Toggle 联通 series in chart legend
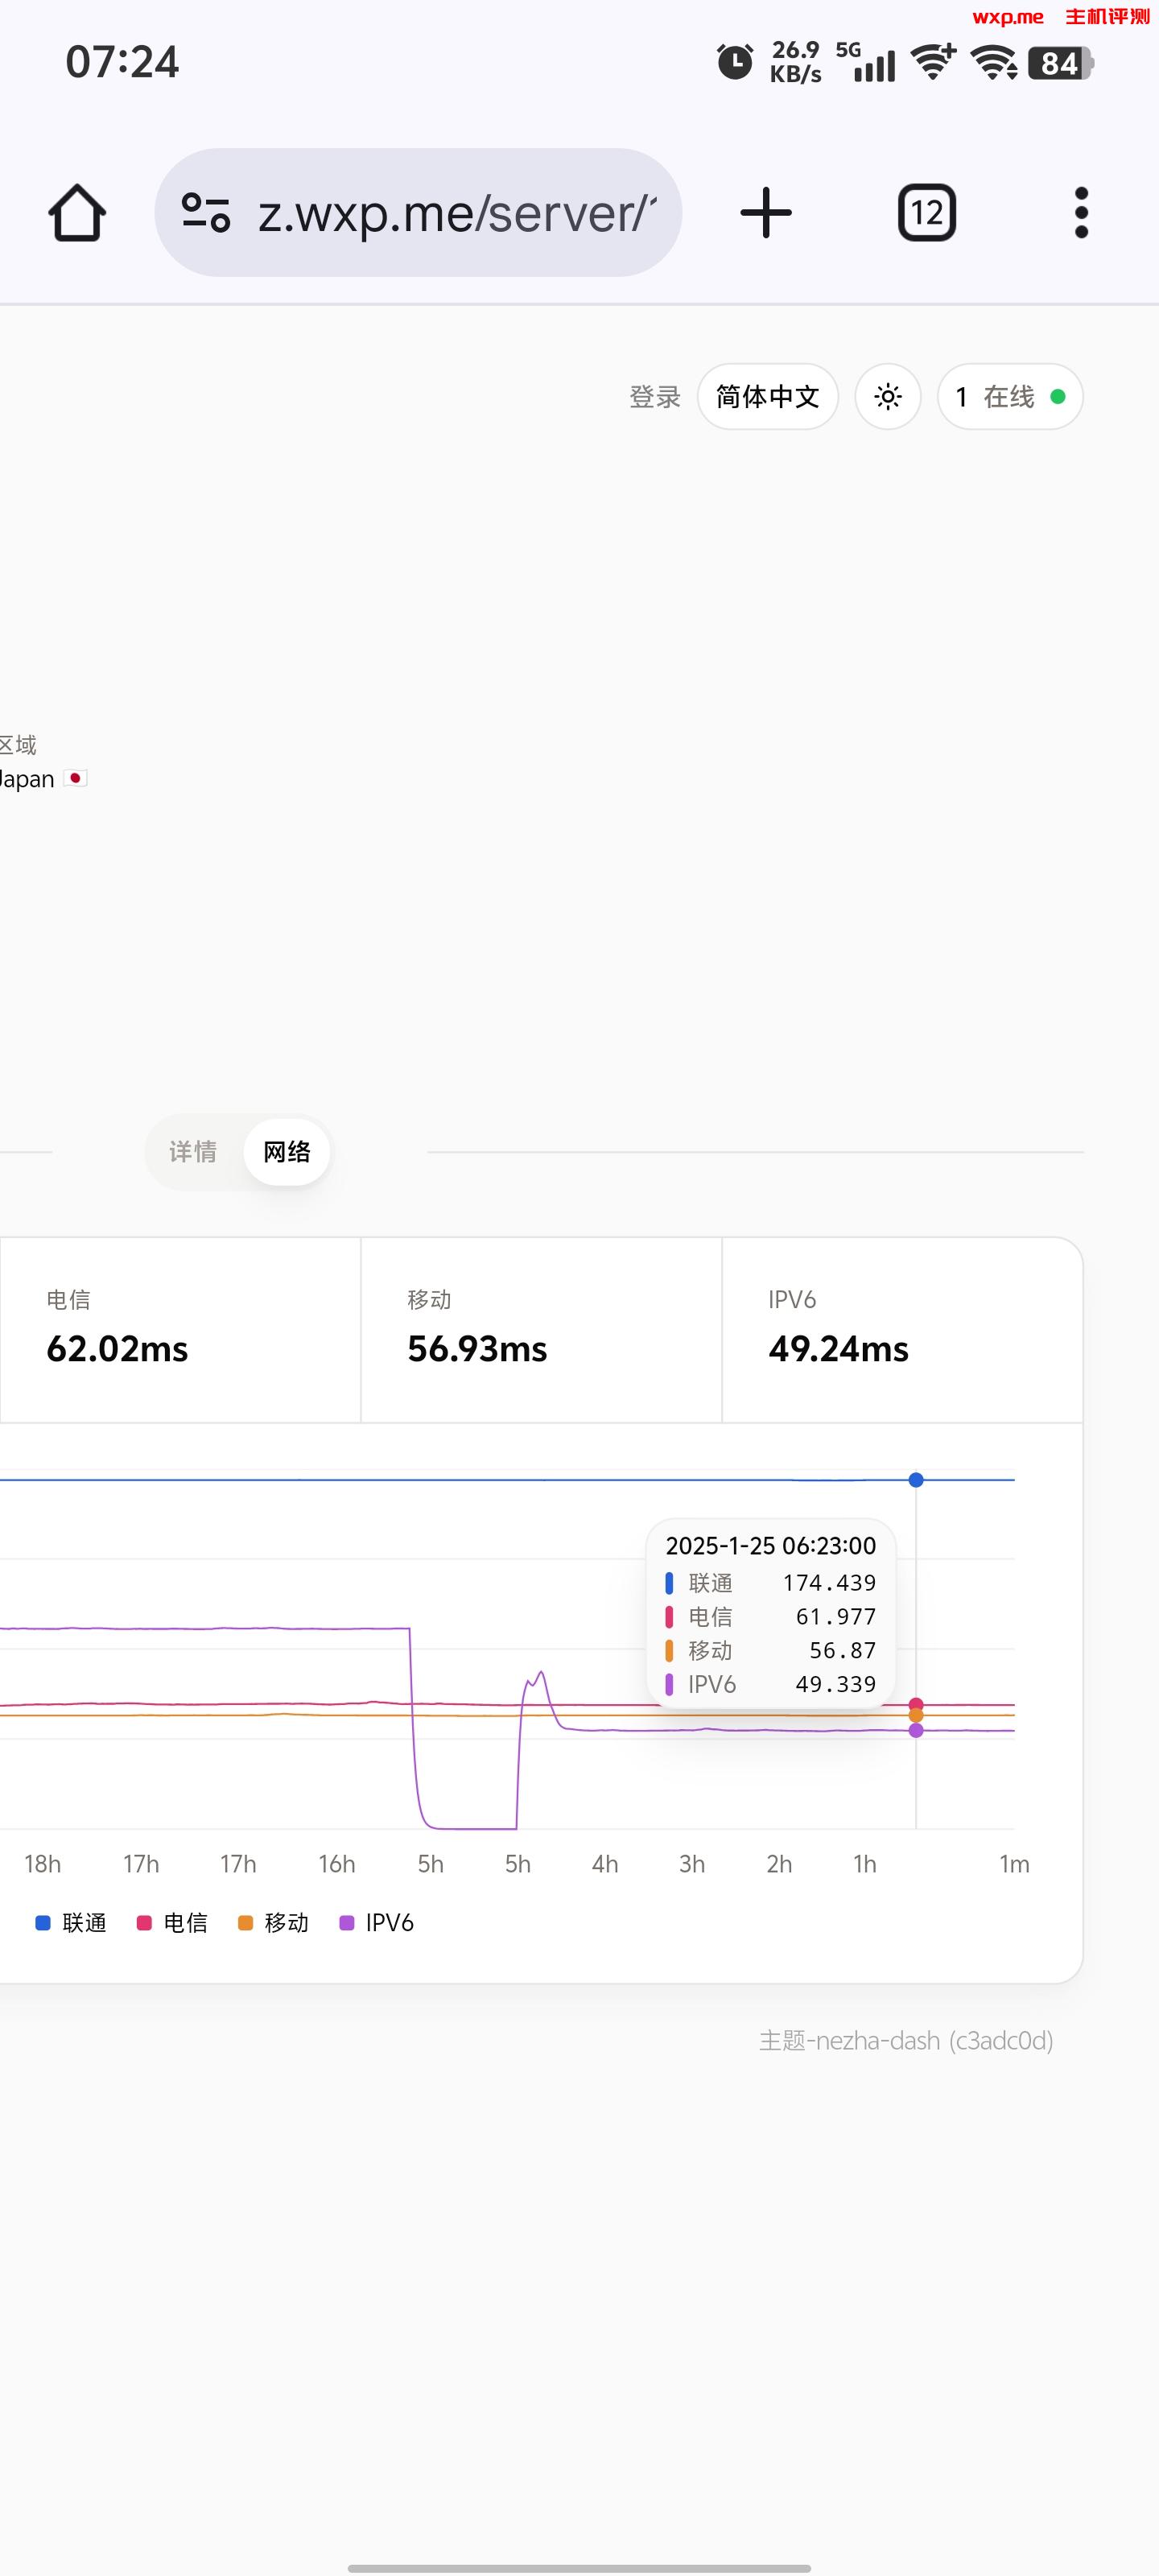The height and width of the screenshot is (2576, 1159). coord(70,1923)
